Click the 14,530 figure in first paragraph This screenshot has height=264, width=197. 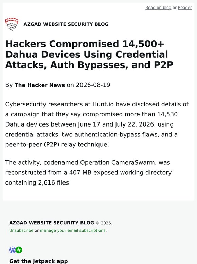tap(167, 114)
